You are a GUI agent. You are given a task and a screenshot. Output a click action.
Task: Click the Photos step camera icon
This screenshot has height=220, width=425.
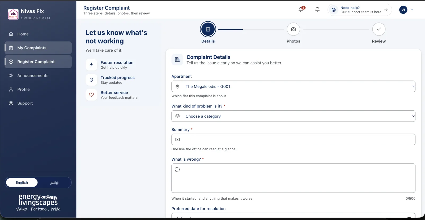coord(294,29)
